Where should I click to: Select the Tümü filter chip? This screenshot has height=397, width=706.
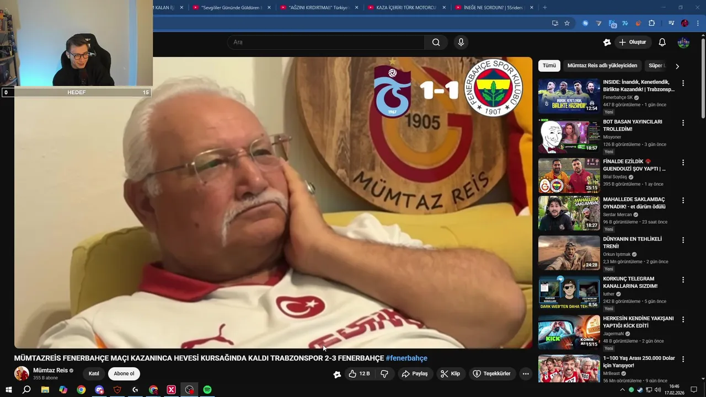pyautogui.click(x=549, y=66)
